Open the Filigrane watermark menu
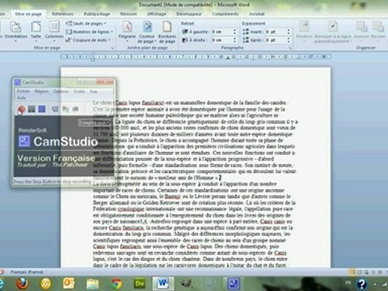This screenshot has width=388, height=291. tap(127, 31)
